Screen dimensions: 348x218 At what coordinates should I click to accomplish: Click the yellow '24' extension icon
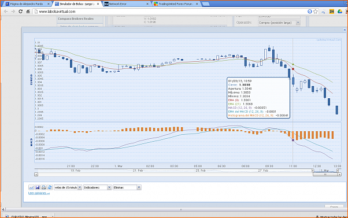pos(332,12)
